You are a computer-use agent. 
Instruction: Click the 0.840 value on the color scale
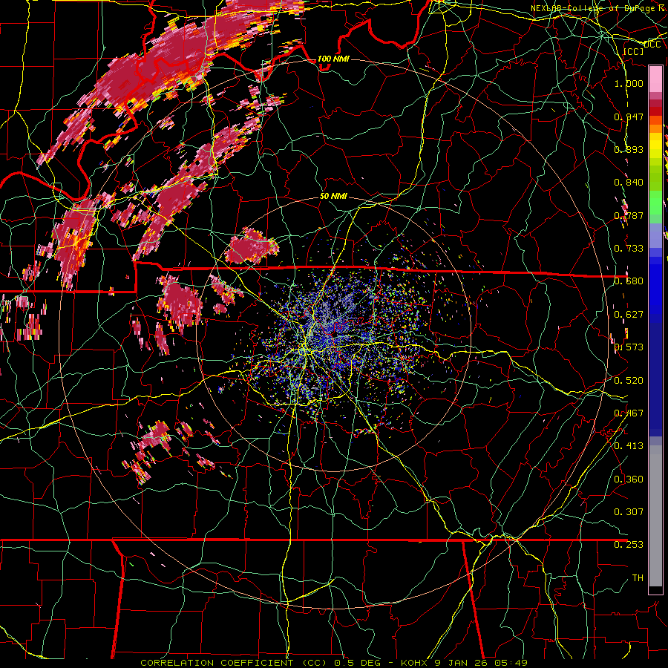coord(629,183)
